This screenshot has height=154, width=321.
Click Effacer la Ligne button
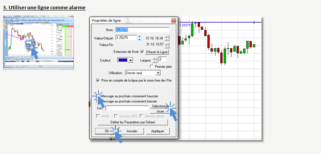pyautogui.click(x=157, y=52)
